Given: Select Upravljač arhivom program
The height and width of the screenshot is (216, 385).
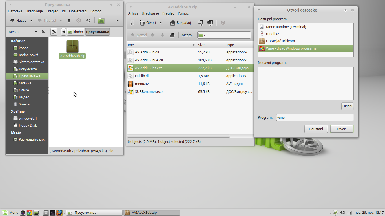Looking at the screenshot, I should click(x=306, y=41).
